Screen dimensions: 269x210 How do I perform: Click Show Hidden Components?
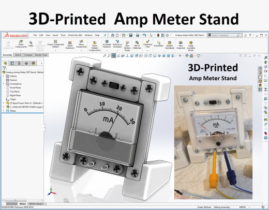(95, 46)
